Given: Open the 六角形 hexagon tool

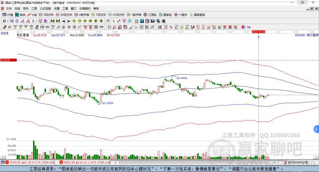Looking at the screenshot, I should [180, 15].
